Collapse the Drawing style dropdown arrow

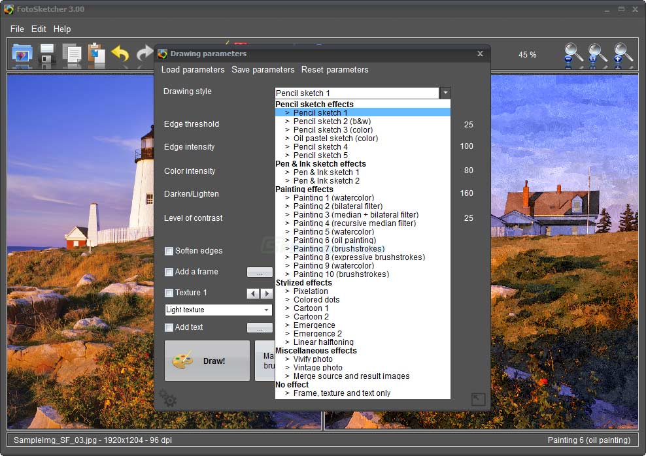[445, 93]
